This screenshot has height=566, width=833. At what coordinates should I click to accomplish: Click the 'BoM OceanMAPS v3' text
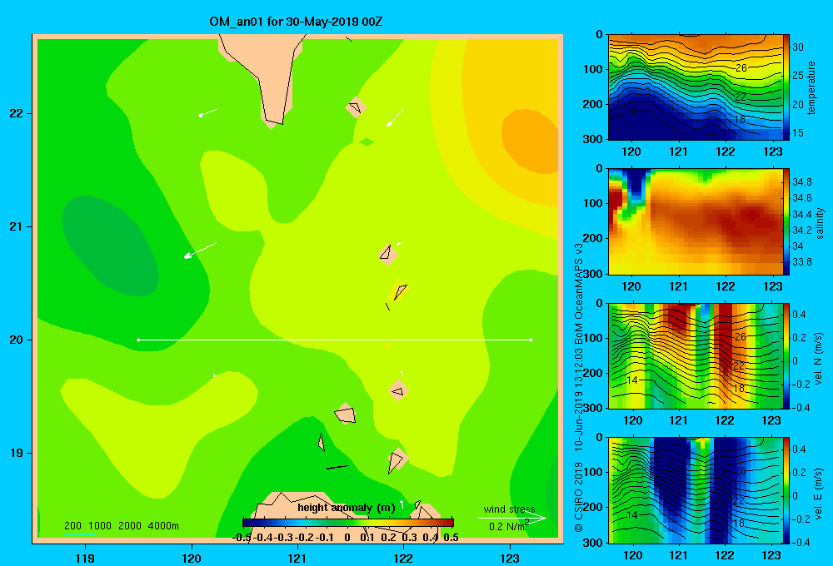pyautogui.click(x=579, y=288)
